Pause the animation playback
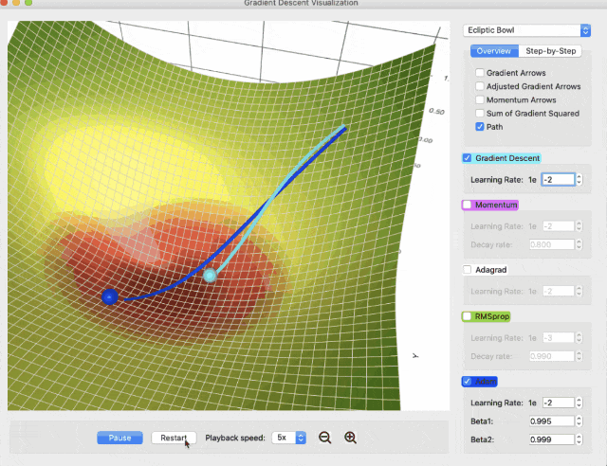607x466 pixels. (120, 438)
